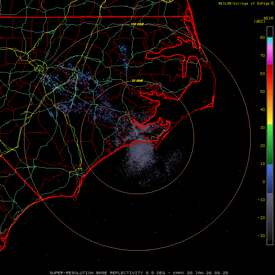Click the 100 NMI range ring label
Screen dimensions: 275x275
[x=137, y=24]
